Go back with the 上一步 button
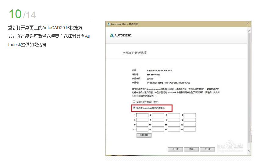The height and width of the screenshot is (161, 256). pyautogui.click(x=175, y=149)
